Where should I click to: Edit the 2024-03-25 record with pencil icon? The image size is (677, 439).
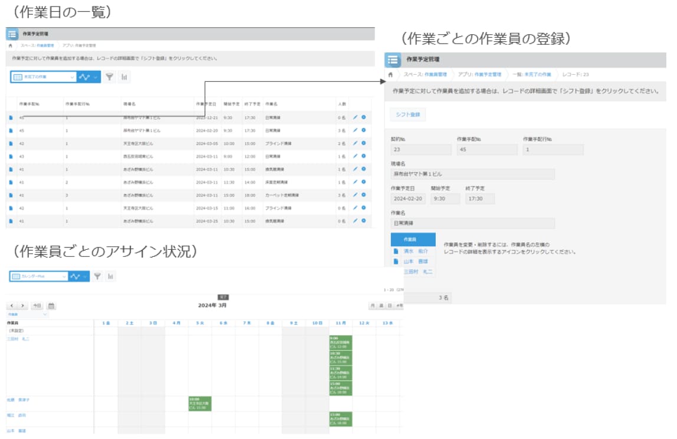coord(356,221)
